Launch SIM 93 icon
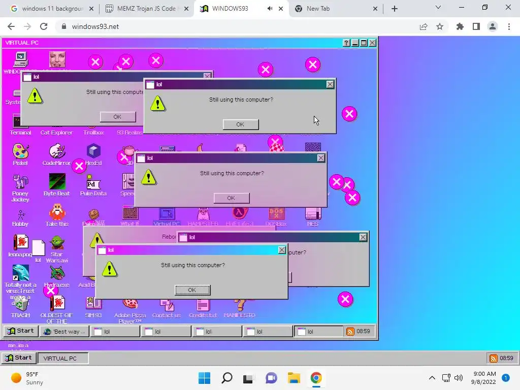Image resolution: width=520 pixels, height=390 pixels. click(93, 307)
